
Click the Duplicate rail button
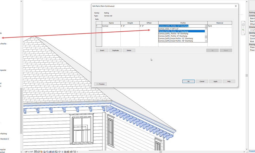(x=116, y=50)
